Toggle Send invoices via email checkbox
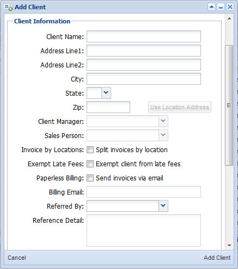 point(90,178)
